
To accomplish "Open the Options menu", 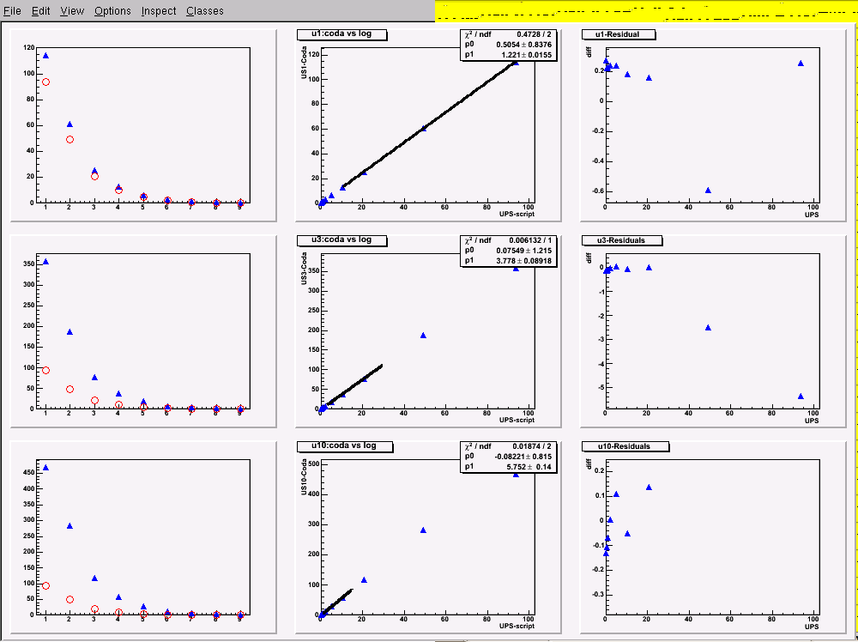I will [x=112, y=11].
